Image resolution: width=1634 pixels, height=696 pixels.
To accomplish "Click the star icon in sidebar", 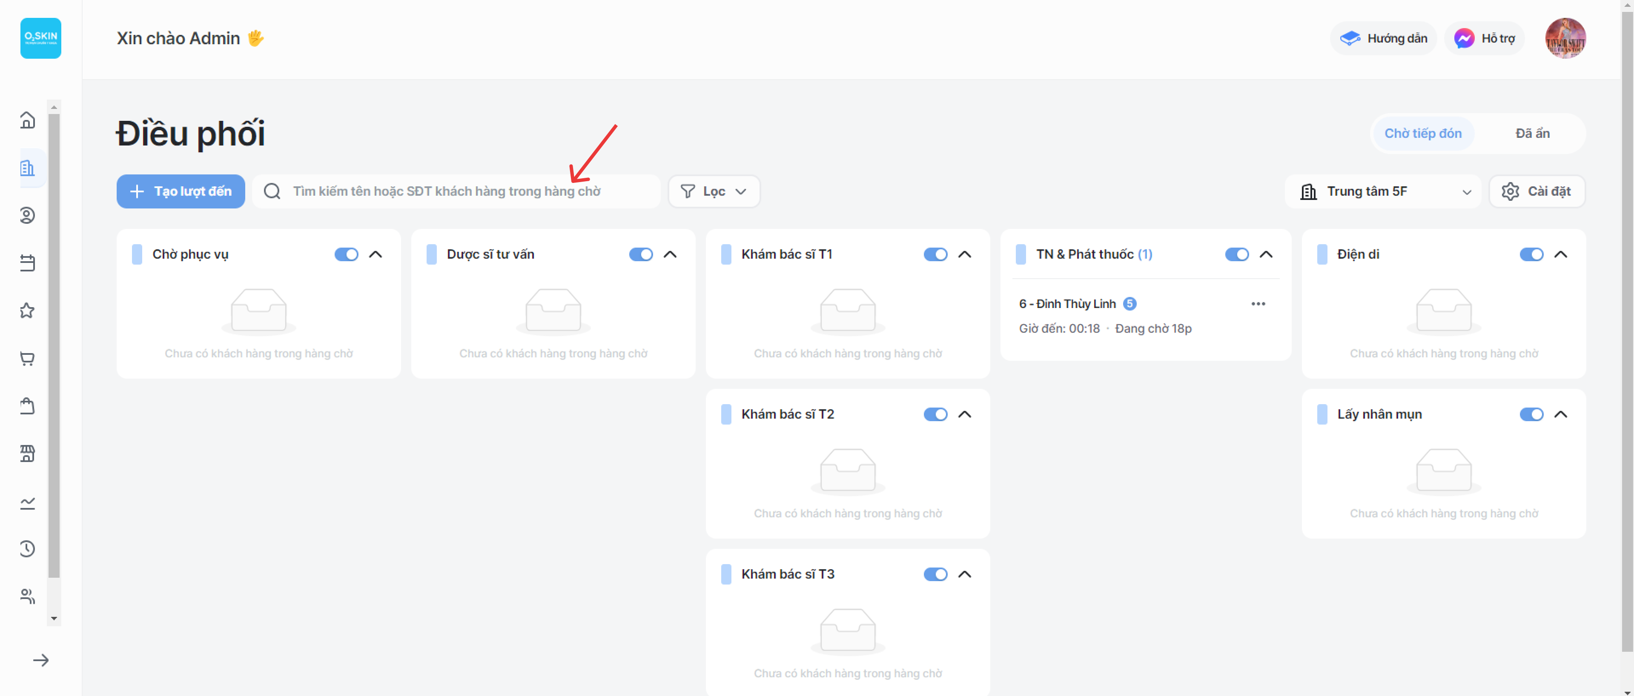I will coord(27,311).
